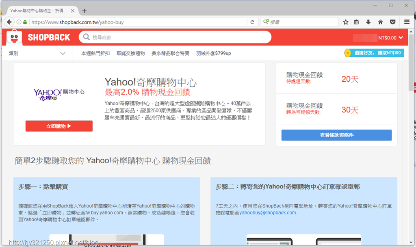Open the yahoobuy@shopback.com email link

[268, 213]
